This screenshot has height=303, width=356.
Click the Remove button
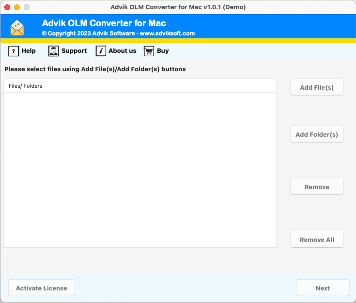[317, 187]
